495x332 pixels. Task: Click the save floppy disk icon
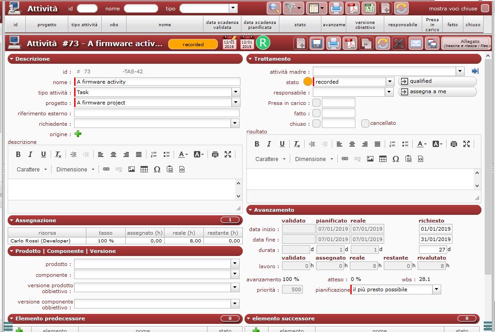coord(317,43)
